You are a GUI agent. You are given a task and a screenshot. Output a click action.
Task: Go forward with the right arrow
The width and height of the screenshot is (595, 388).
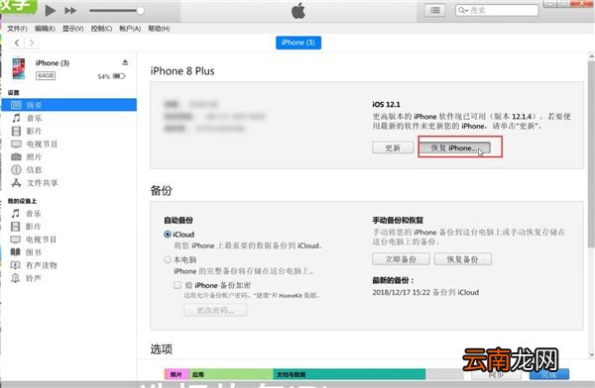(32, 43)
